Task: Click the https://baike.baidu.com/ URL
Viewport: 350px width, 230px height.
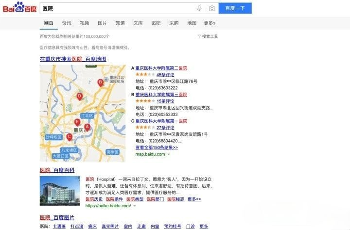Action: point(108,206)
